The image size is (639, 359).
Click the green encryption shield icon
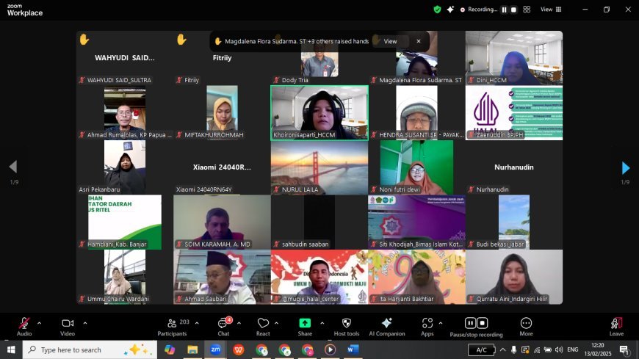coord(437,10)
